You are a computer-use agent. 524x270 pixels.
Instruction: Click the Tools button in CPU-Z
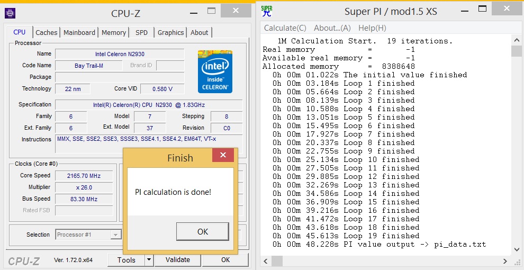click(127, 259)
